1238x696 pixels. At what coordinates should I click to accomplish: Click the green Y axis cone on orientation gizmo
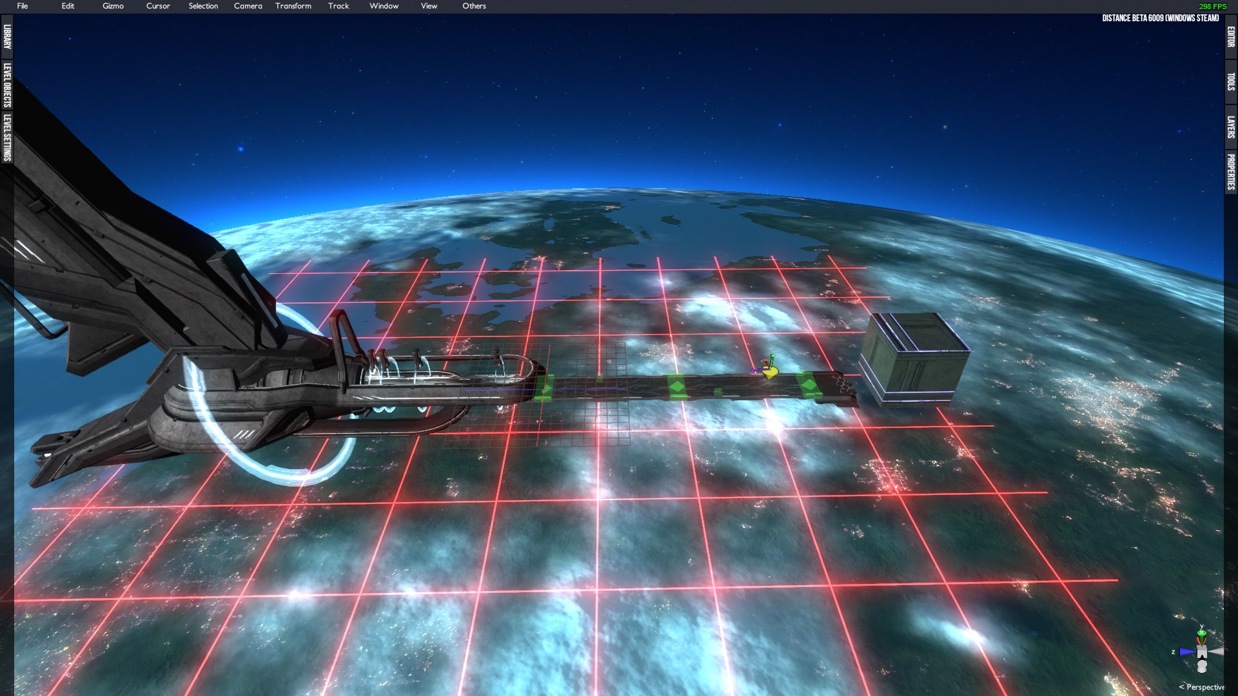click(x=1202, y=635)
